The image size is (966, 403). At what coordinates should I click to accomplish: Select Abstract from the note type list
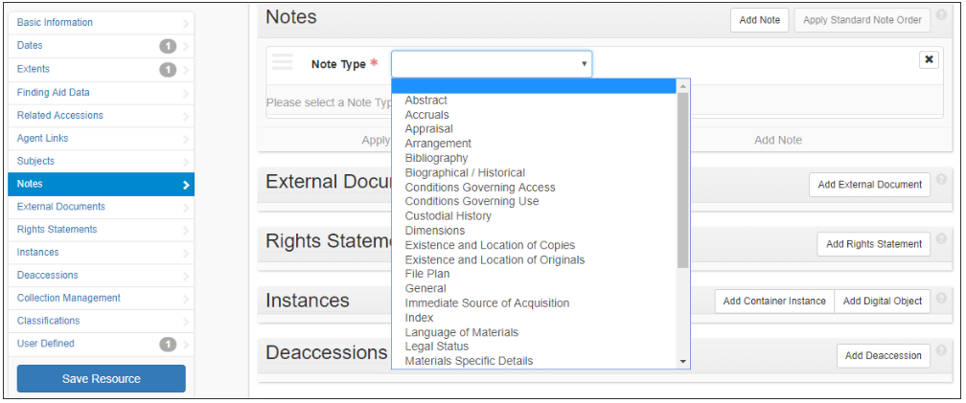426,101
